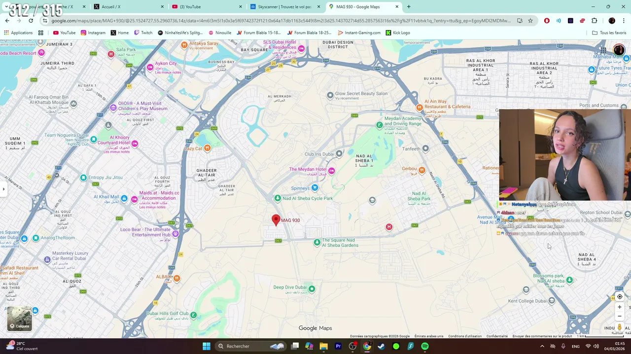Open File Explorer from the taskbar
This screenshot has width=631, height=354.
323,346
